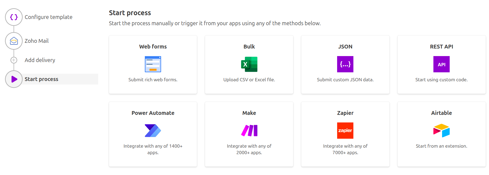Image resolution: width=489 pixels, height=175 pixels.
Task: Click the Make logo icon
Action: (x=249, y=131)
